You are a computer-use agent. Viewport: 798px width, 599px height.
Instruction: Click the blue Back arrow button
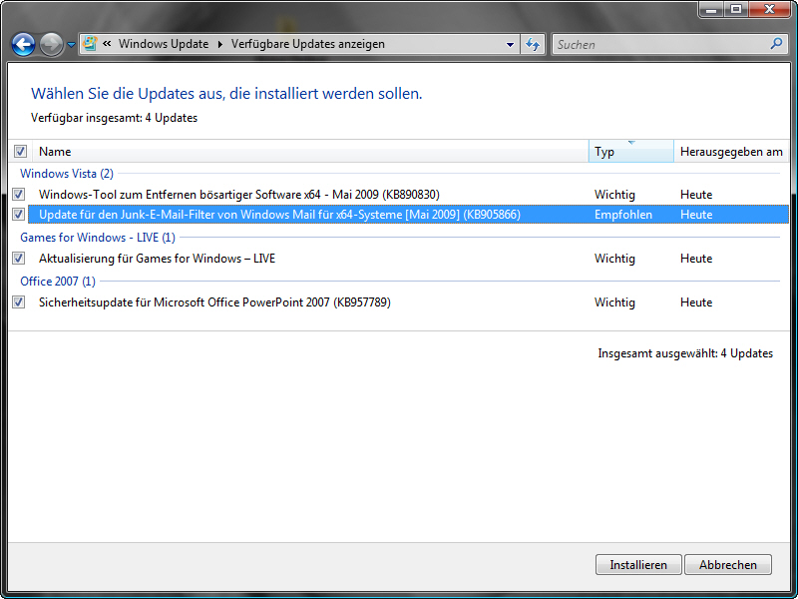(x=23, y=44)
